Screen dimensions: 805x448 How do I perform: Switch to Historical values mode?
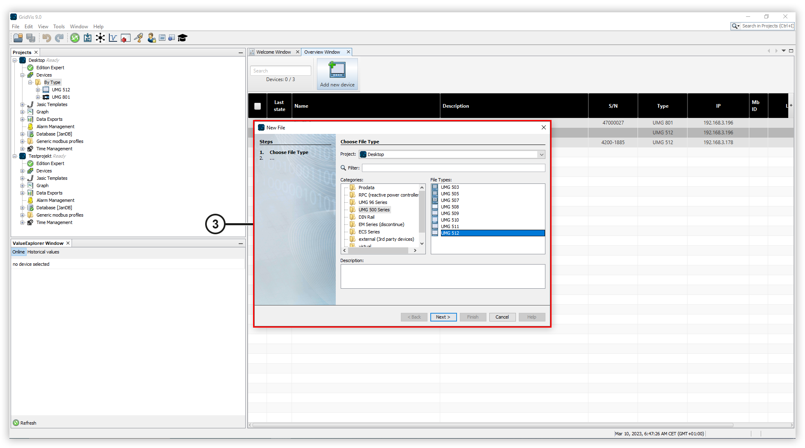(43, 252)
